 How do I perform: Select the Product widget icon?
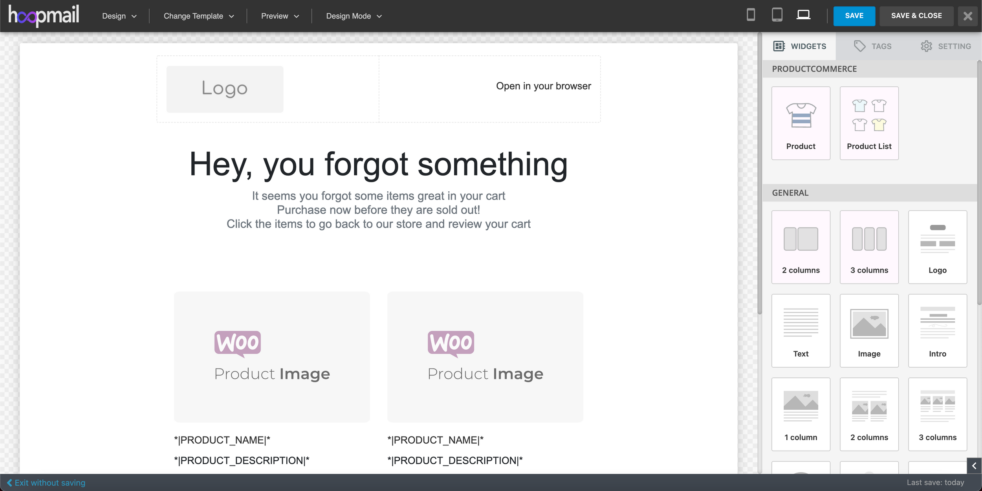click(801, 123)
